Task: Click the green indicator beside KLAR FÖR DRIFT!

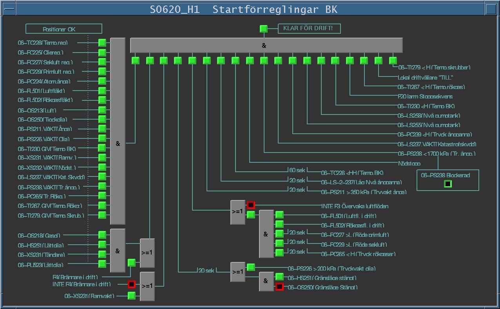Action: point(264,29)
